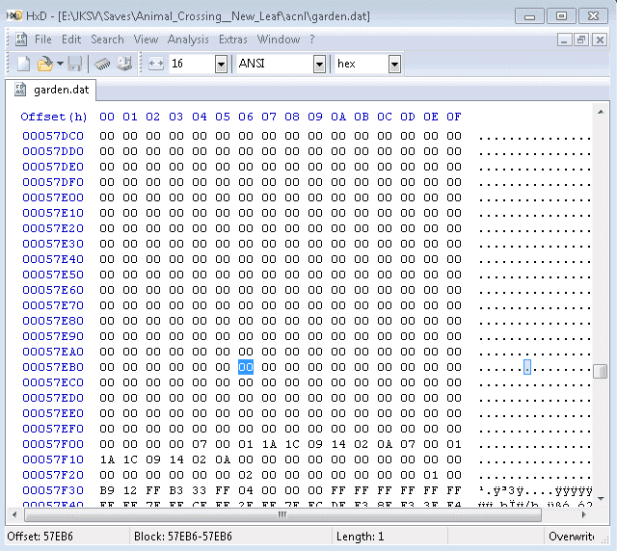Click the vertical scrollbar down arrow

click(x=601, y=499)
